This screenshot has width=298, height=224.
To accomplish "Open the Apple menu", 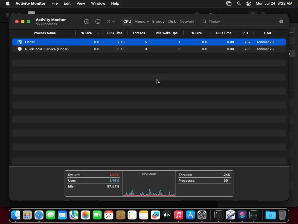I will pos(8,3).
